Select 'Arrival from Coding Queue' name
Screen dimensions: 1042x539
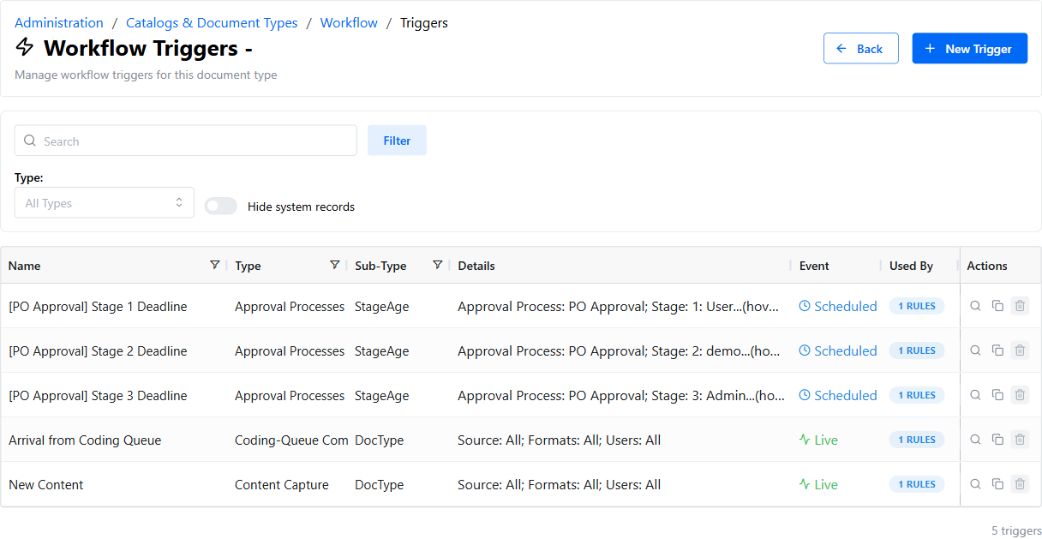click(x=85, y=440)
